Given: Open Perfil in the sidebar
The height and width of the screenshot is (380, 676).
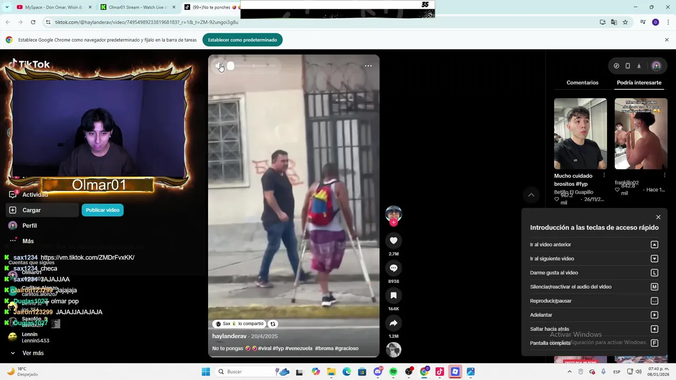Looking at the screenshot, I should 30,225.
